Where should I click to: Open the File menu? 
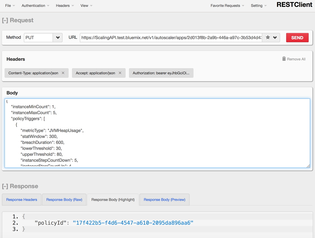tap(10, 6)
